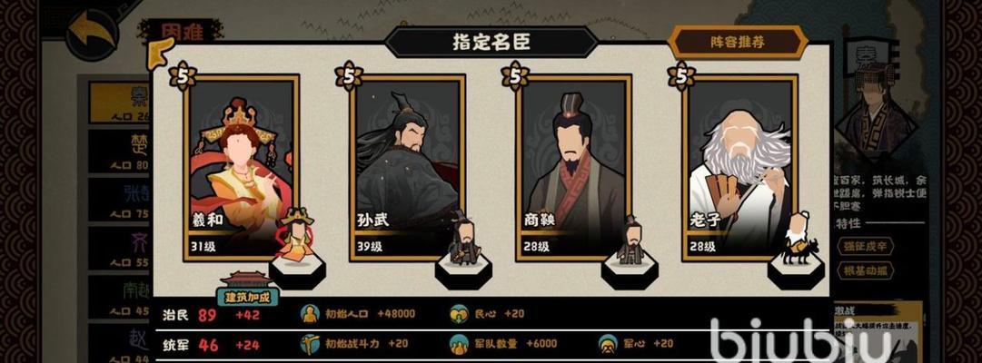Click the 初始人口 population icon
Image resolution: width=982 pixels, height=363 pixels.
click(310, 314)
